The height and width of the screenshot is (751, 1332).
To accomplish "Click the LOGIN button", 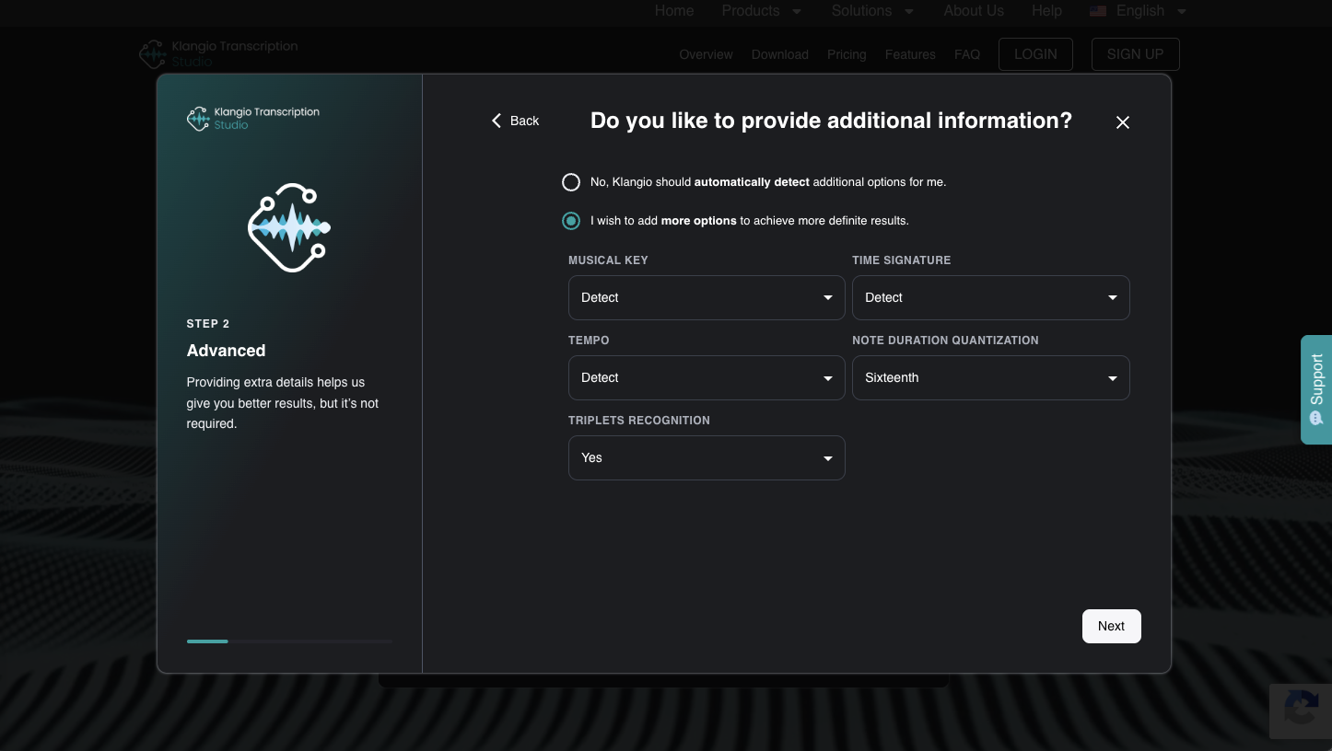I will pyautogui.click(x=1035, y=54).
